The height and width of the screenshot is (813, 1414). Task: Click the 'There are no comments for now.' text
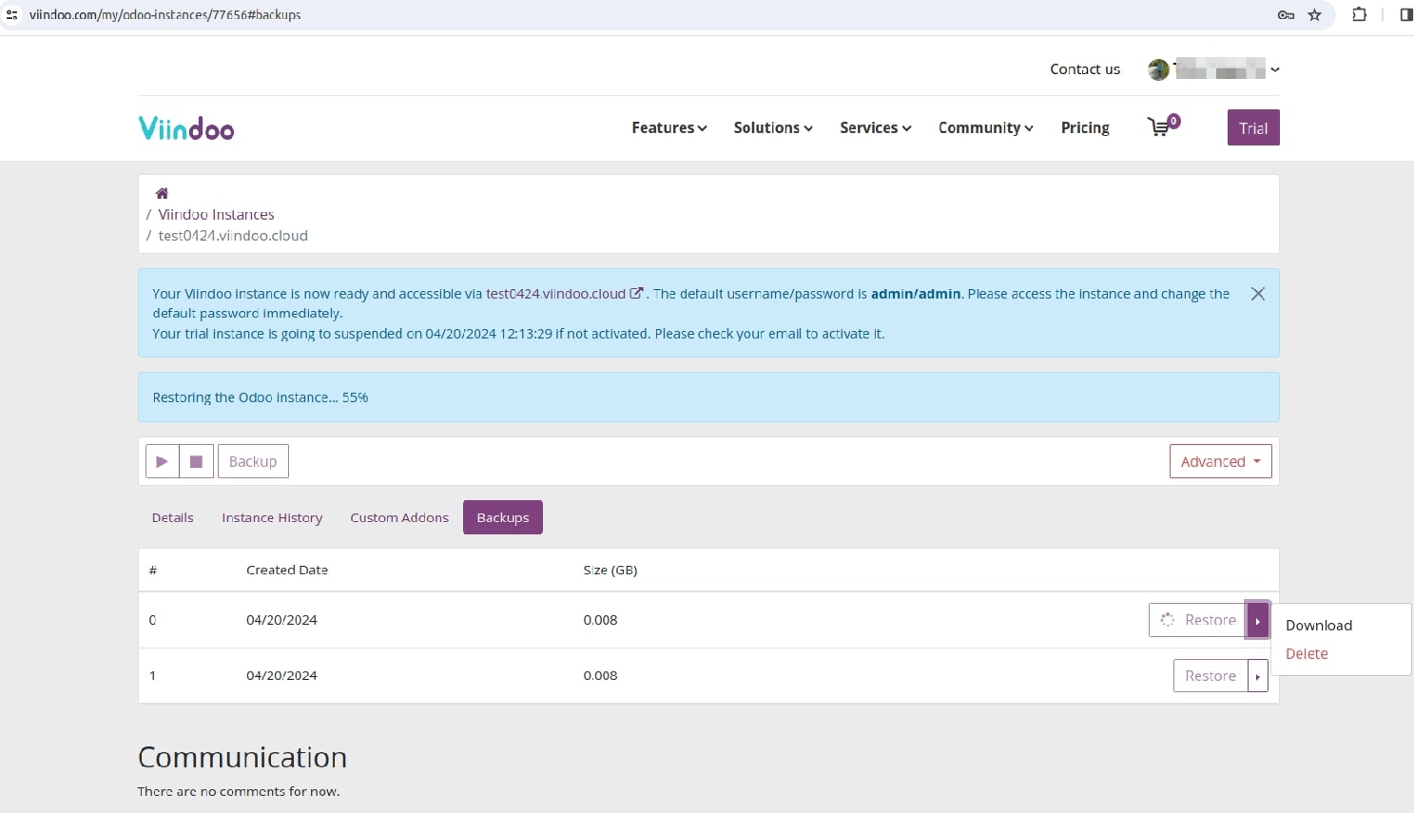pyautogui.click(x=239, y=791)
